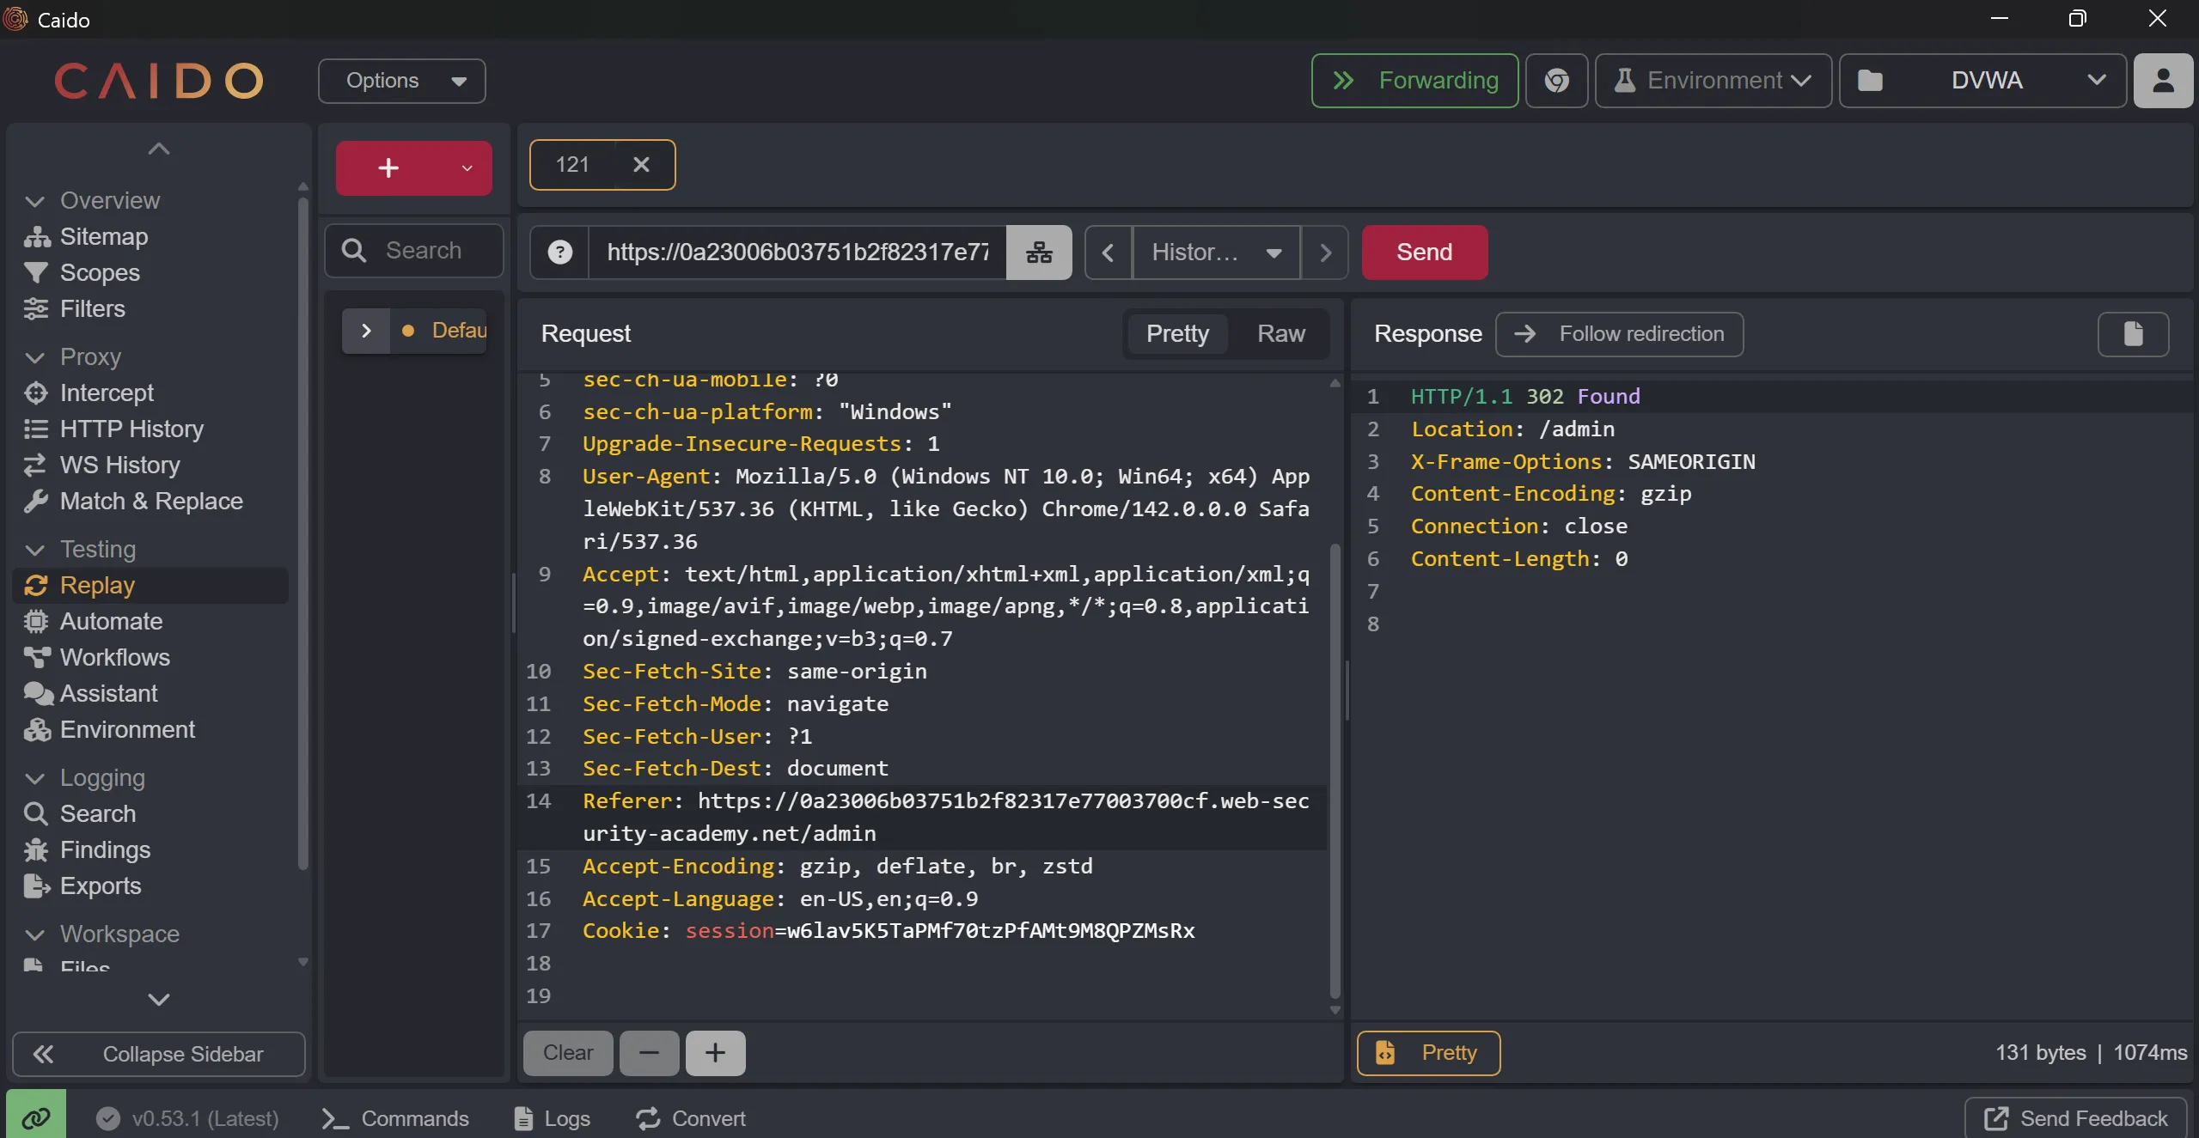2199x1138 pixels.
Task: Open Intercept in the sidebar
Action: pos(107,393)
